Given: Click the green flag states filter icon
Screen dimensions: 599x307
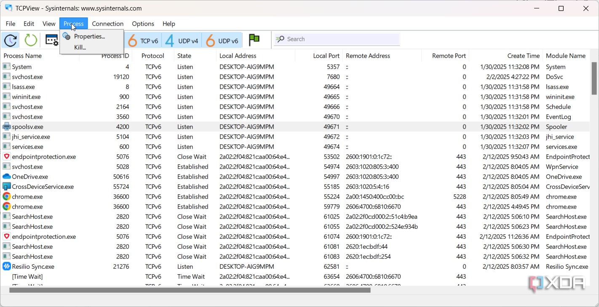Looking at the screenshot, I should (254, 40).
